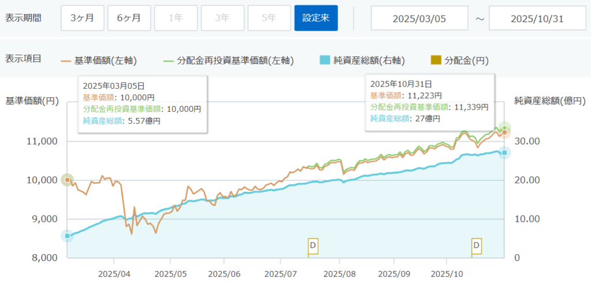Screen dimensions: 591x283
Task: Switch the period to 6ヶ月
Action: tap(129, 18)
